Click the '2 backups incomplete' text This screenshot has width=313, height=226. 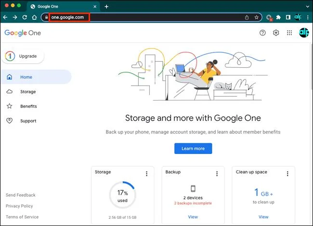click(193, 203)
